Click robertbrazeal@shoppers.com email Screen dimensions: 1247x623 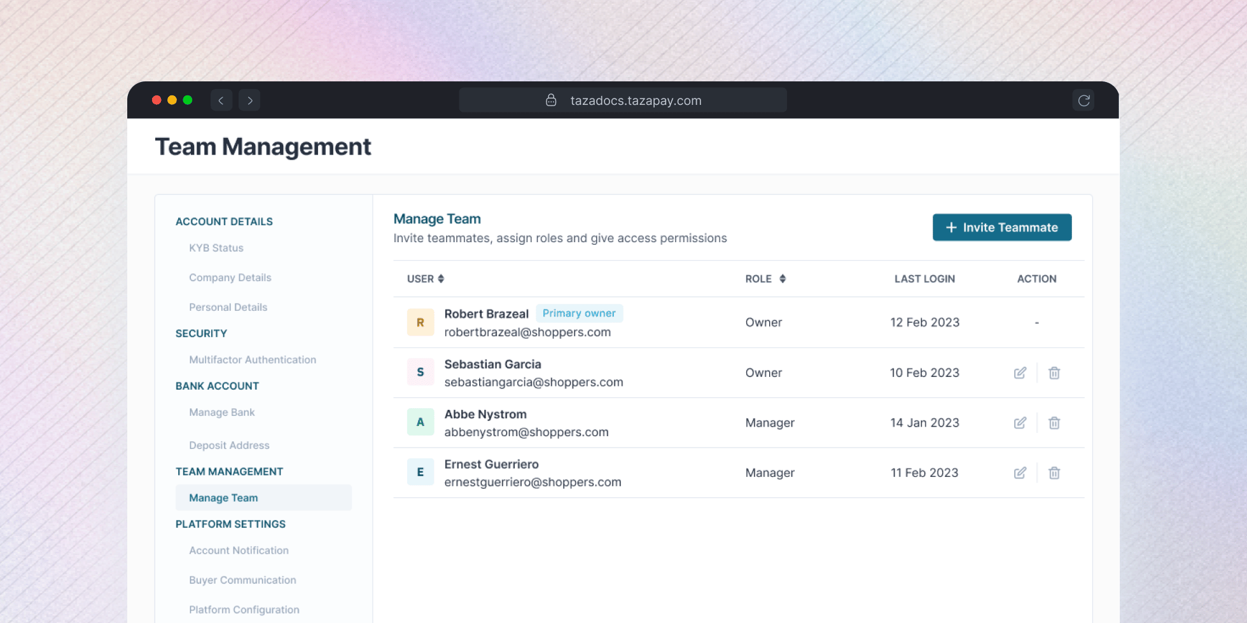pos(527,332)
